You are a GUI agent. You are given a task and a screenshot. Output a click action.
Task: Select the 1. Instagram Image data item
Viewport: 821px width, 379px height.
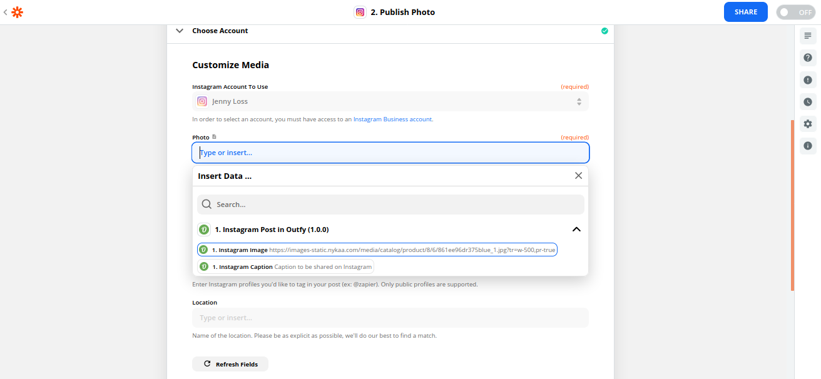[377, 250]
